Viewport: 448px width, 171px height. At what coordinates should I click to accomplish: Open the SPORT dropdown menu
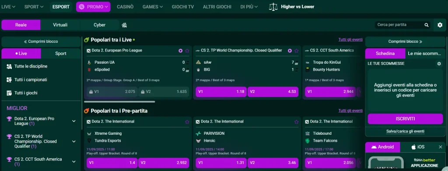pyautogui.click(x=34, y=7)
